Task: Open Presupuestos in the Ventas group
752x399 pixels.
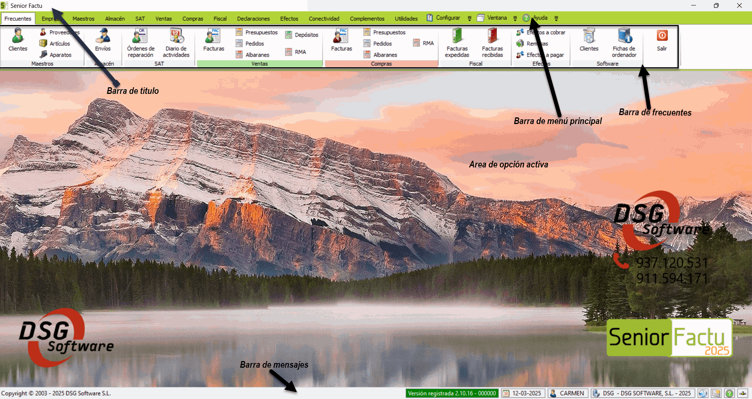Action: [x=257, y=32]
